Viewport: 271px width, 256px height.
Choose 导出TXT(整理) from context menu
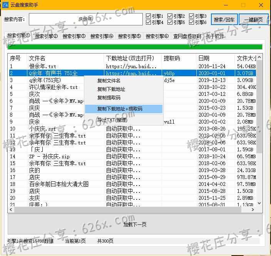[x=124, y=120]
